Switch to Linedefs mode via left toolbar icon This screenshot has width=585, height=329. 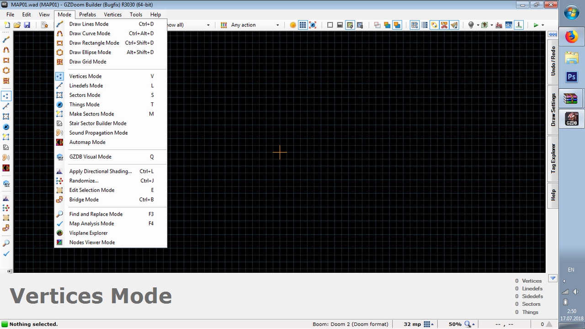[x=6, y=106]
